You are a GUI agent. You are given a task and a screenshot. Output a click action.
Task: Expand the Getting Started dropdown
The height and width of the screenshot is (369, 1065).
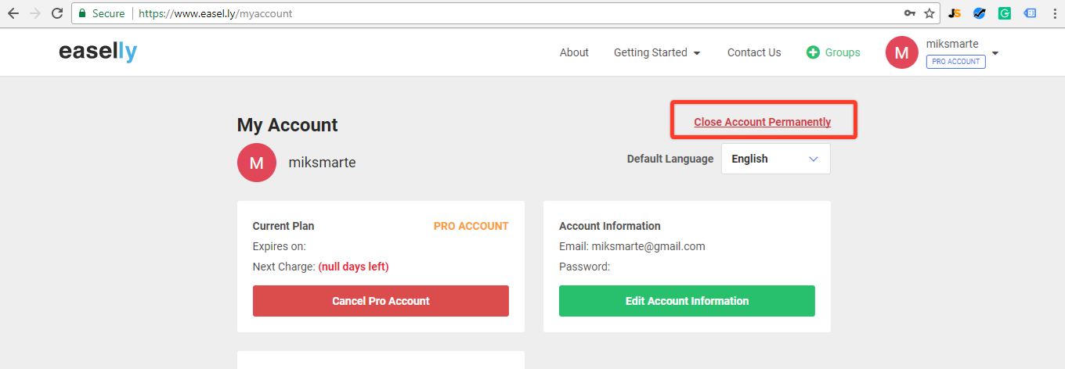pos(657,52)
